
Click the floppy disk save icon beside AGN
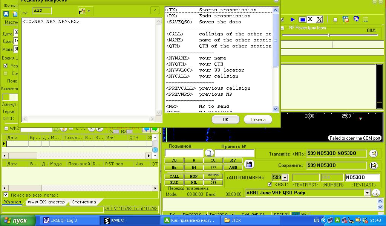click(248, 164)
